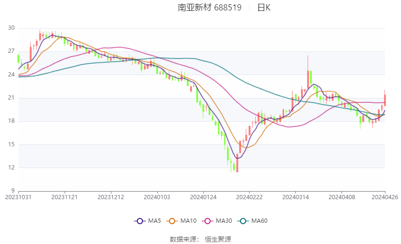This screenshot has width=401, height=244.
Task: Select the 20240408 date axis label
Action: point(342,197)
